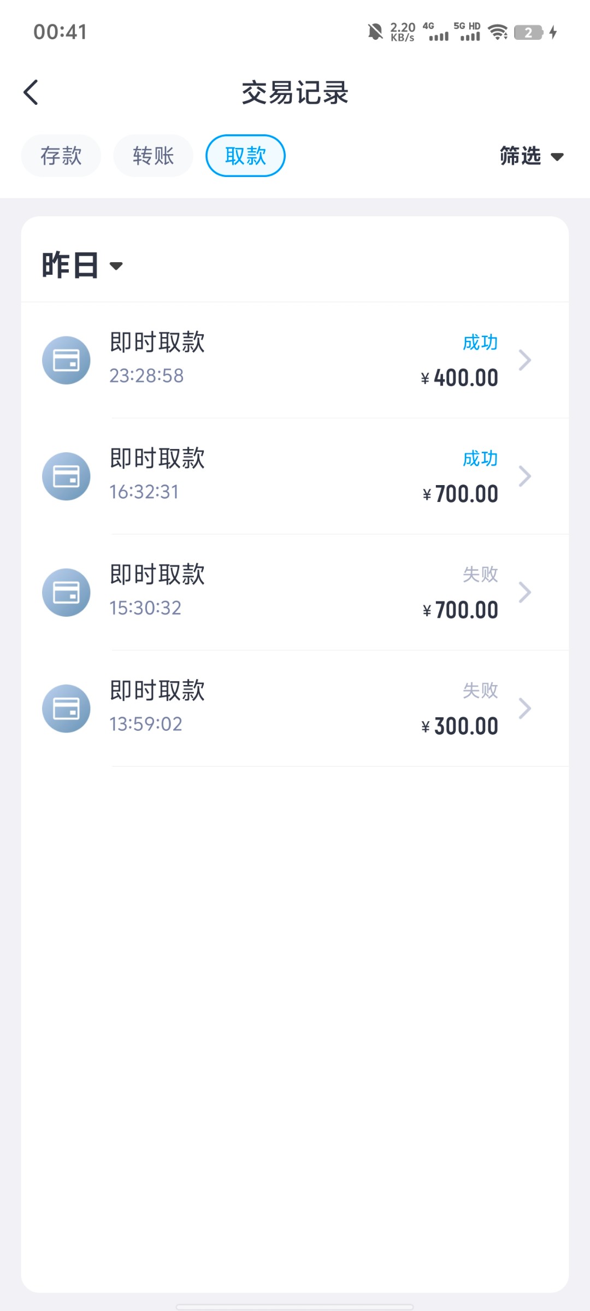The width and height of the screenshot is (590, 1311).
Task: Tap the Wi-Fi status icon
Action: coord(498,32)
